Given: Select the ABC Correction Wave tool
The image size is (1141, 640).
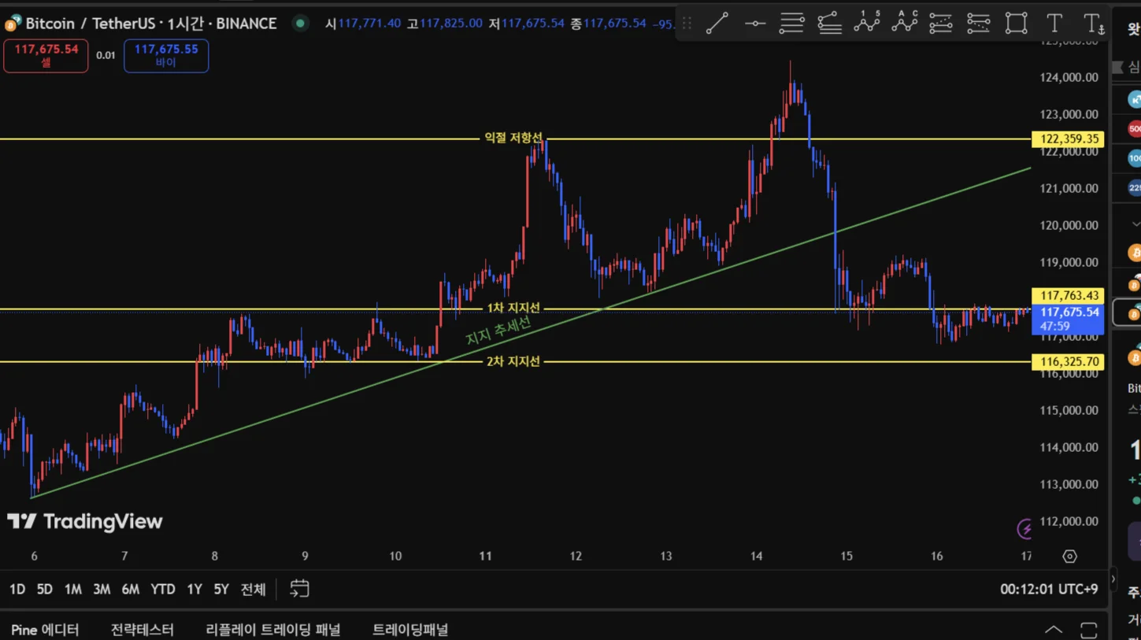Looking at the screenshot, I should 905,24.
